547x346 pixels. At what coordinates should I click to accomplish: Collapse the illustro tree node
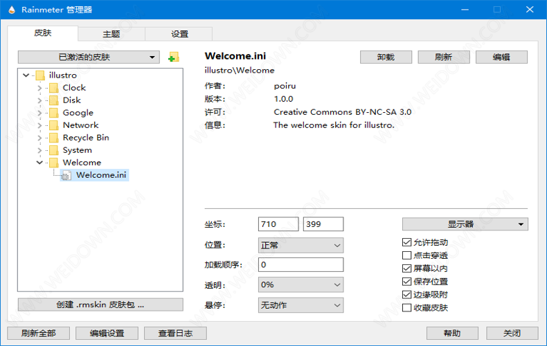[26, 75]
